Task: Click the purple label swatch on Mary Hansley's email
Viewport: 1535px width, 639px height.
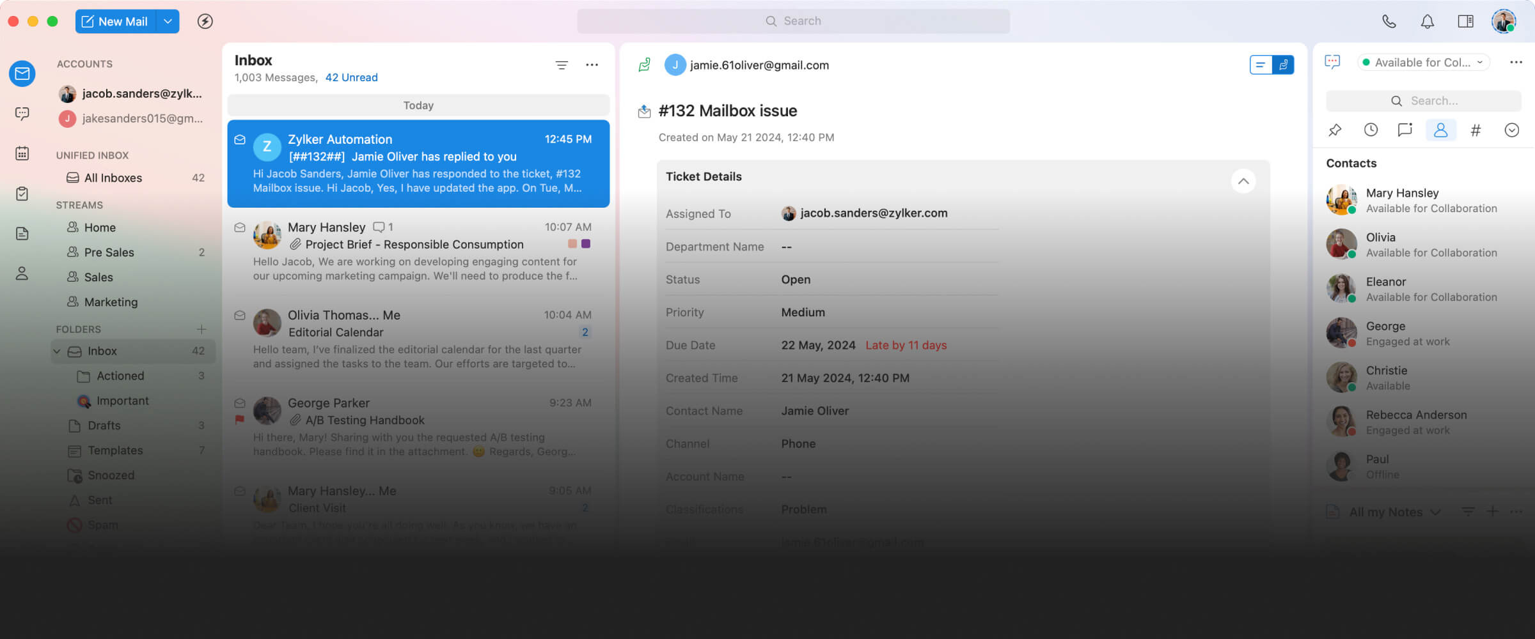Action: [586, 243]
